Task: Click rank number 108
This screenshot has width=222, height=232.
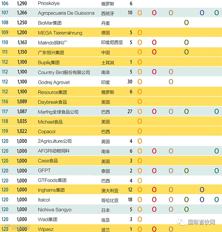Action: (5, 23)
